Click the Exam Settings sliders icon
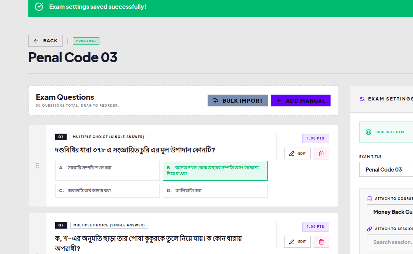 point(362,99)
